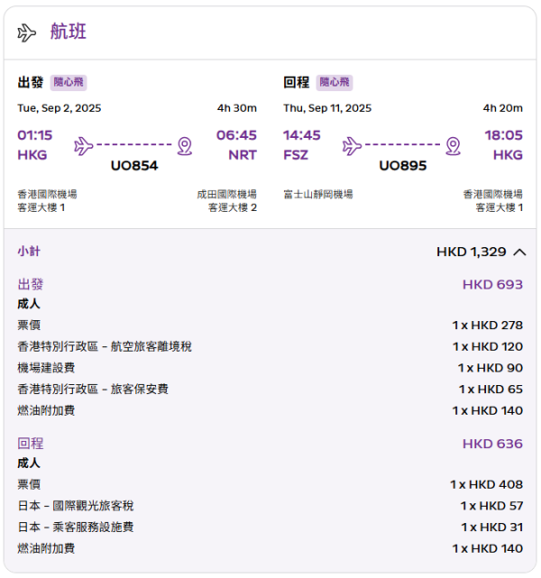Click 日本 – 乘客服務設施費 row
This screenshot has width=541, height=578.
click(x=270, y=528)
